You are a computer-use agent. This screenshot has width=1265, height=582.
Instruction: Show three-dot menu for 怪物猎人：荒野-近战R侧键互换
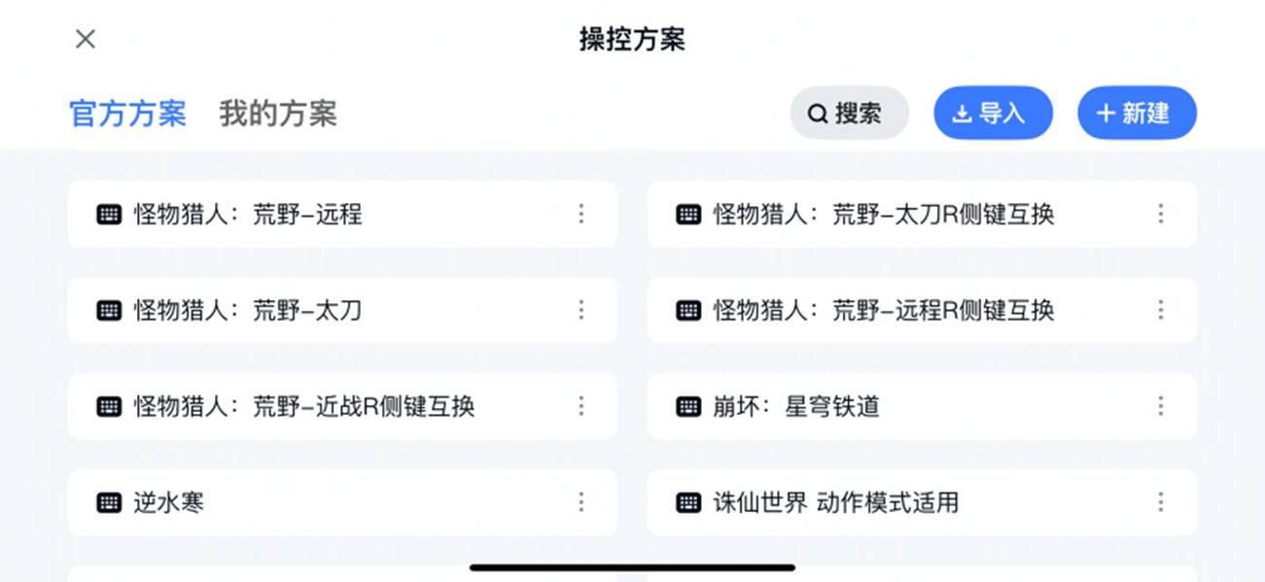(581, 406)
